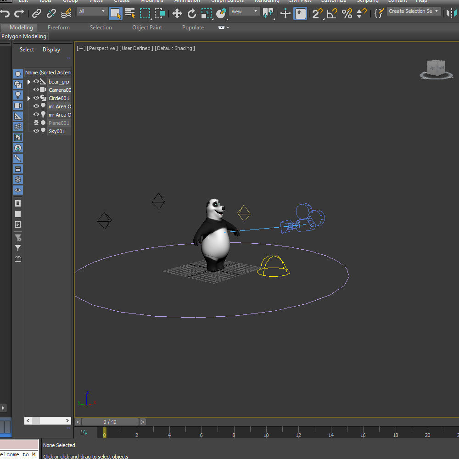
Task: Activate the Select Object tool
Action: click(116, 13)
